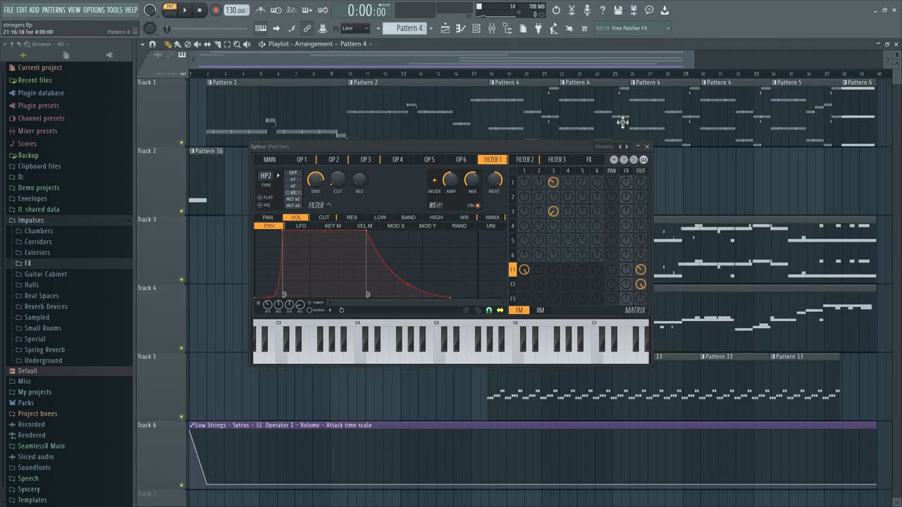Open the PATTERNS menu

coord(54,10)
